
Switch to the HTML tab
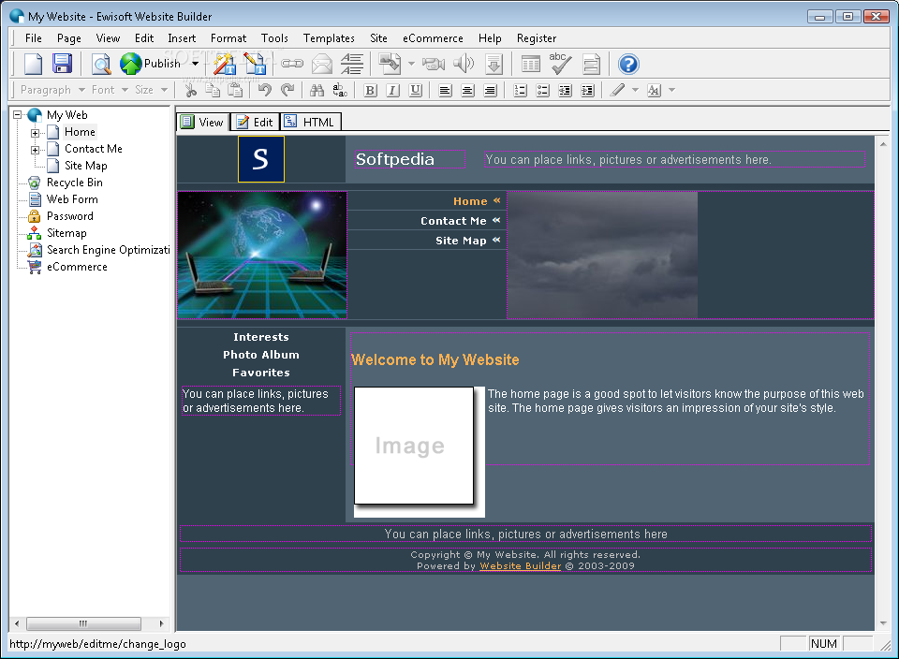[310, 121]
